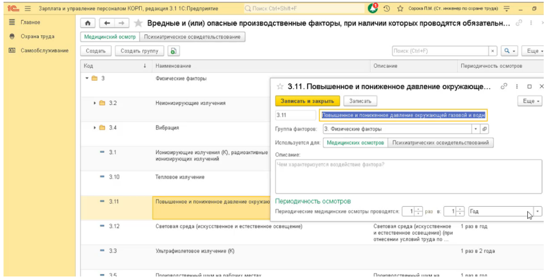Viewport: 549px width, 280px height.
Task: Open the 1C main menu hamburger icon
Action: 28,8
